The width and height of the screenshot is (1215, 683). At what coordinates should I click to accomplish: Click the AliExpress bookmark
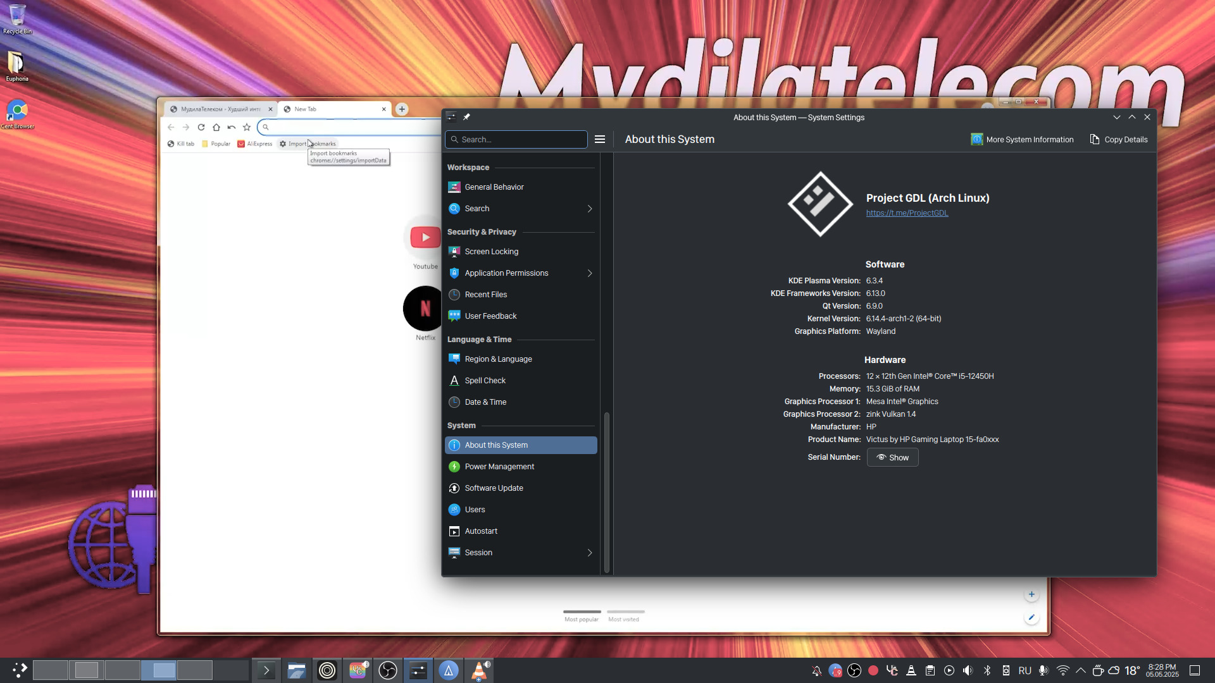[x=254, y=144]
